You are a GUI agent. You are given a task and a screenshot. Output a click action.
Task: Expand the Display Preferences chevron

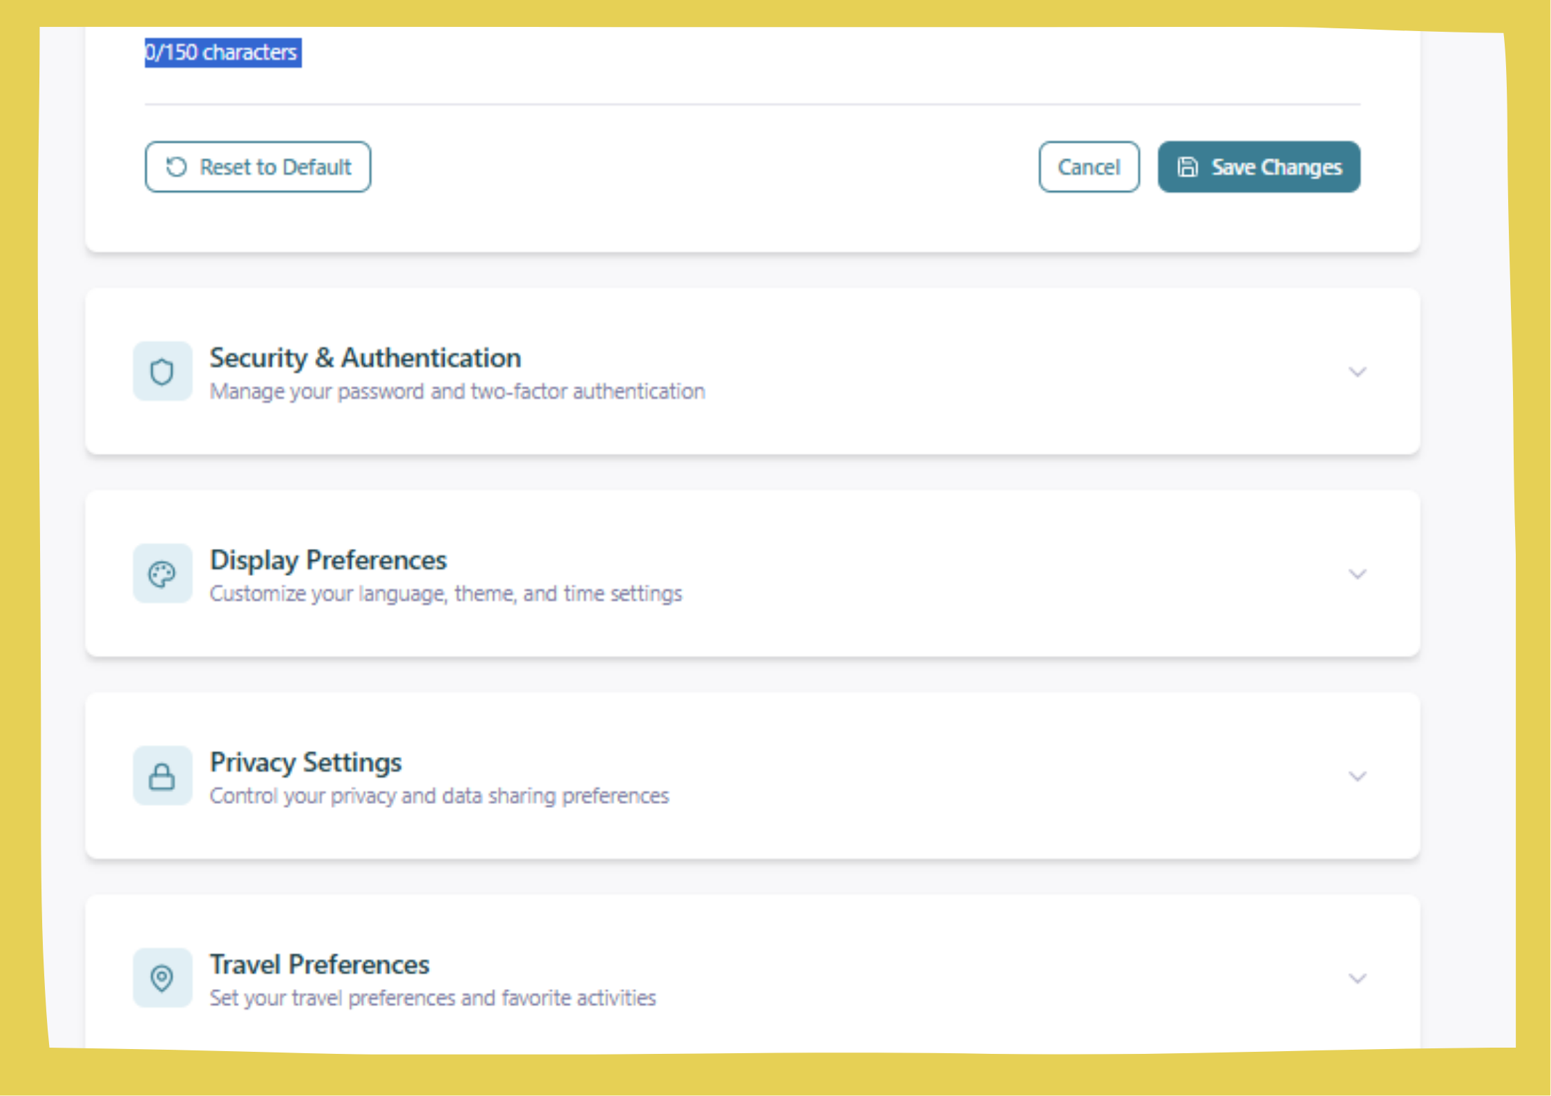[1357, 575]
